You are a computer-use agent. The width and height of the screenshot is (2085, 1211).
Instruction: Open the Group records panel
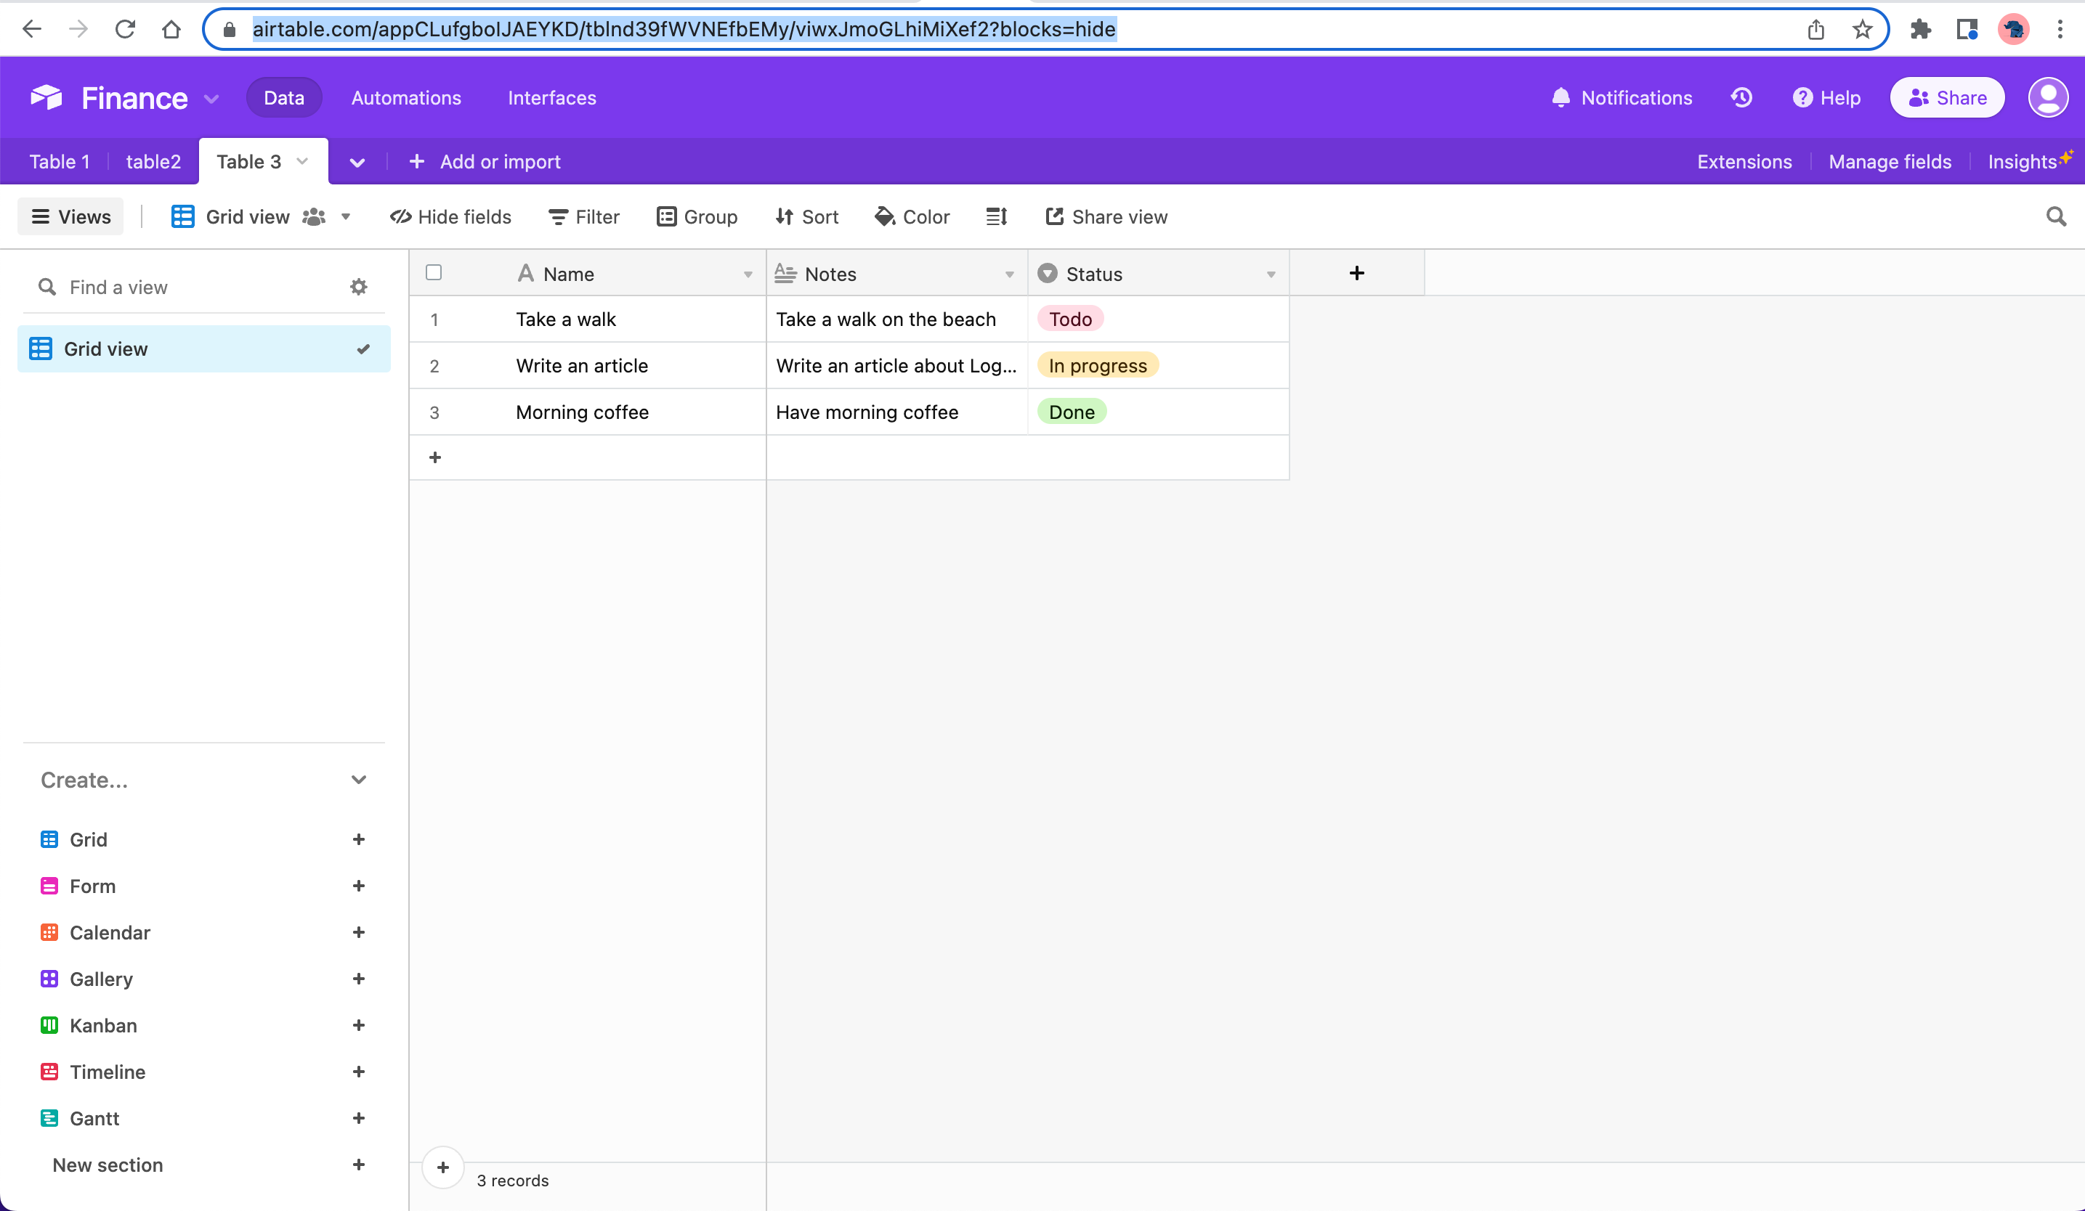[697, 216]
